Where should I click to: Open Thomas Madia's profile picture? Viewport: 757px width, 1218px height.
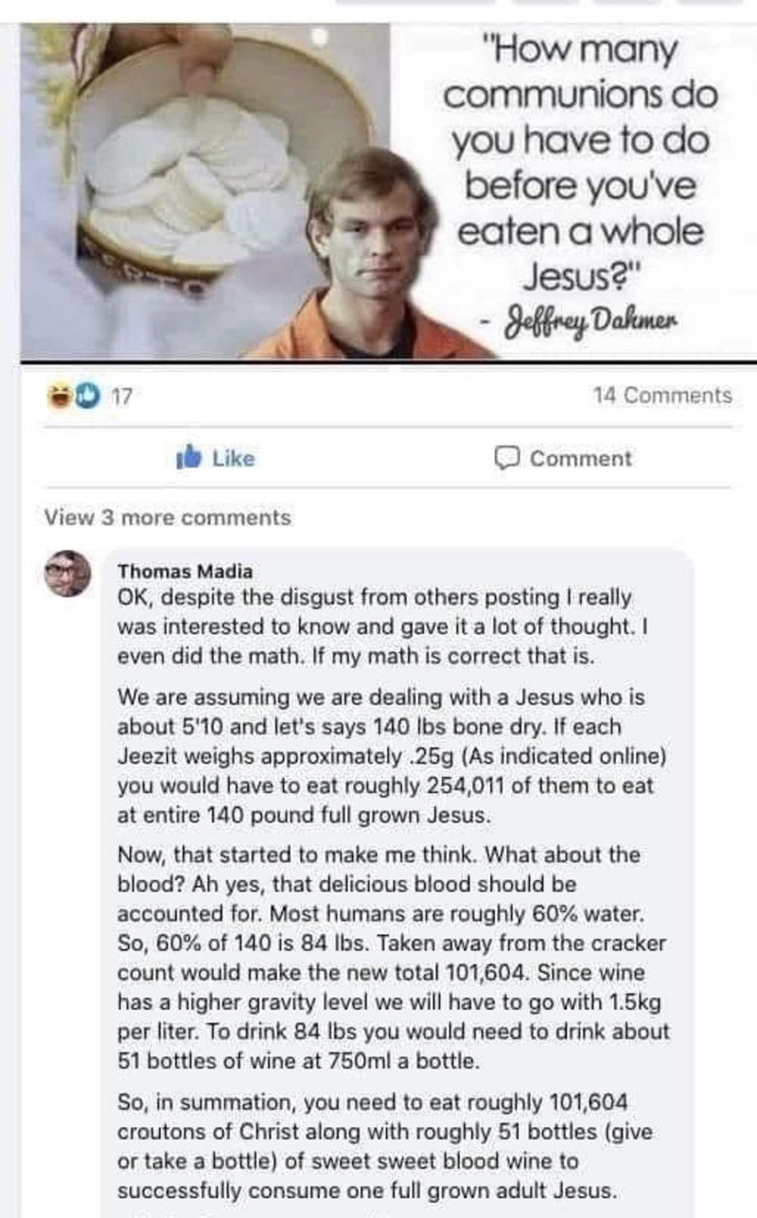coord(68,574)
